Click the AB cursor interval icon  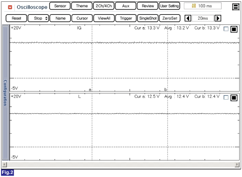pos(194,6)
